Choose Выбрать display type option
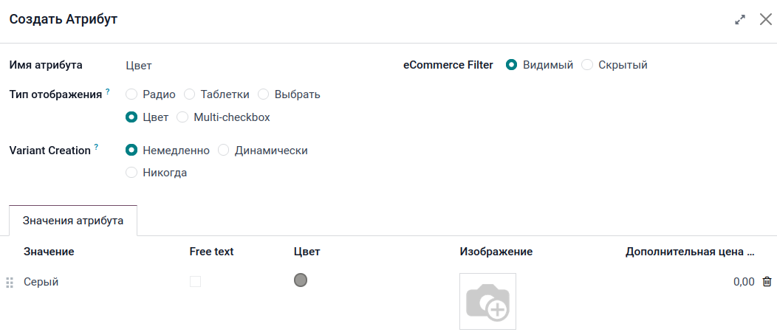The height and width of the screenshot is (335, 777). point(263,94)
